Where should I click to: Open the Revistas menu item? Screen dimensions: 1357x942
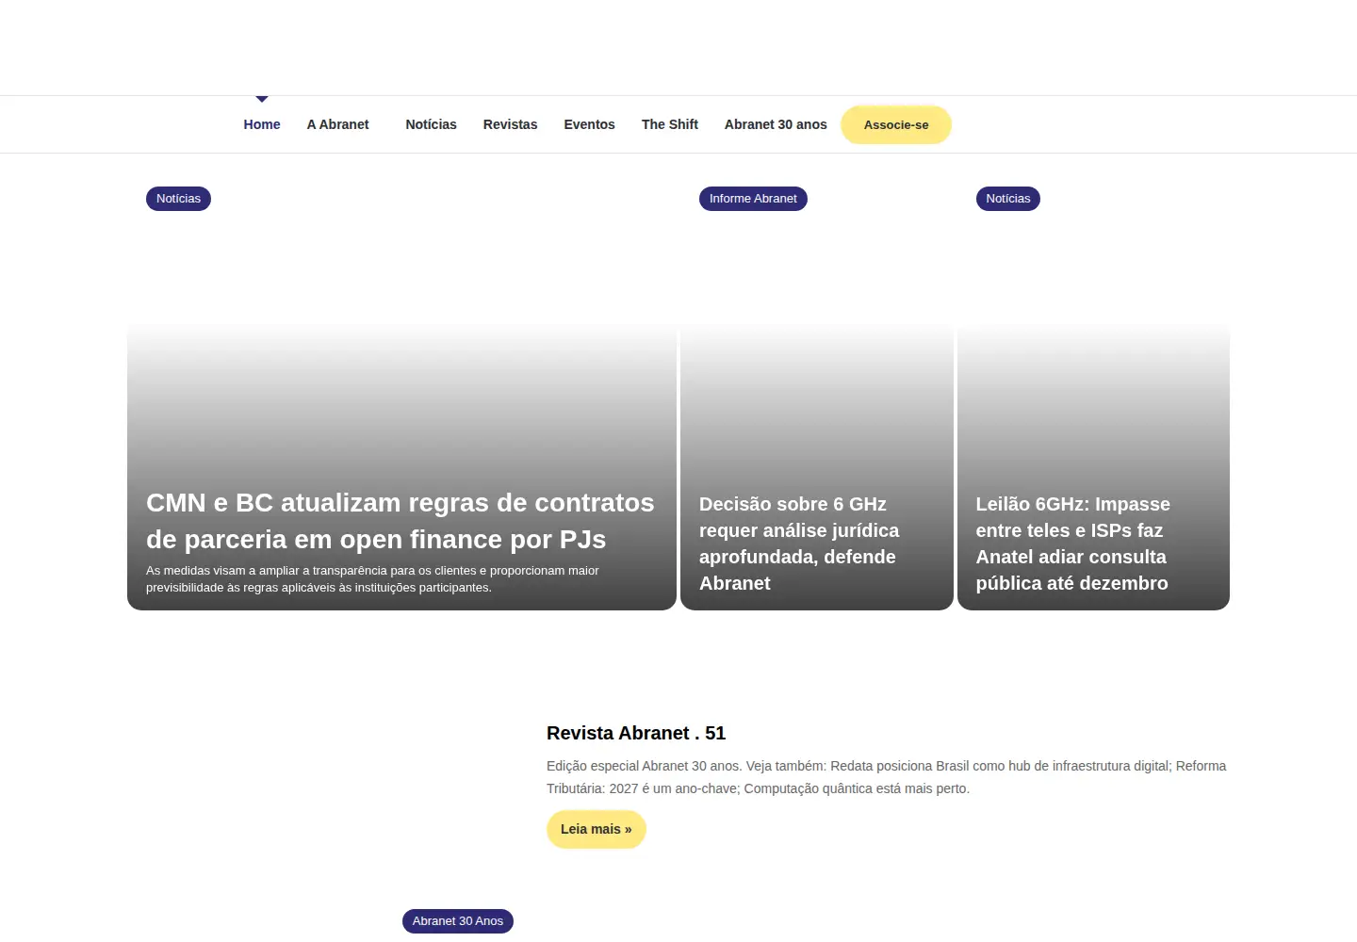(510, 124)
